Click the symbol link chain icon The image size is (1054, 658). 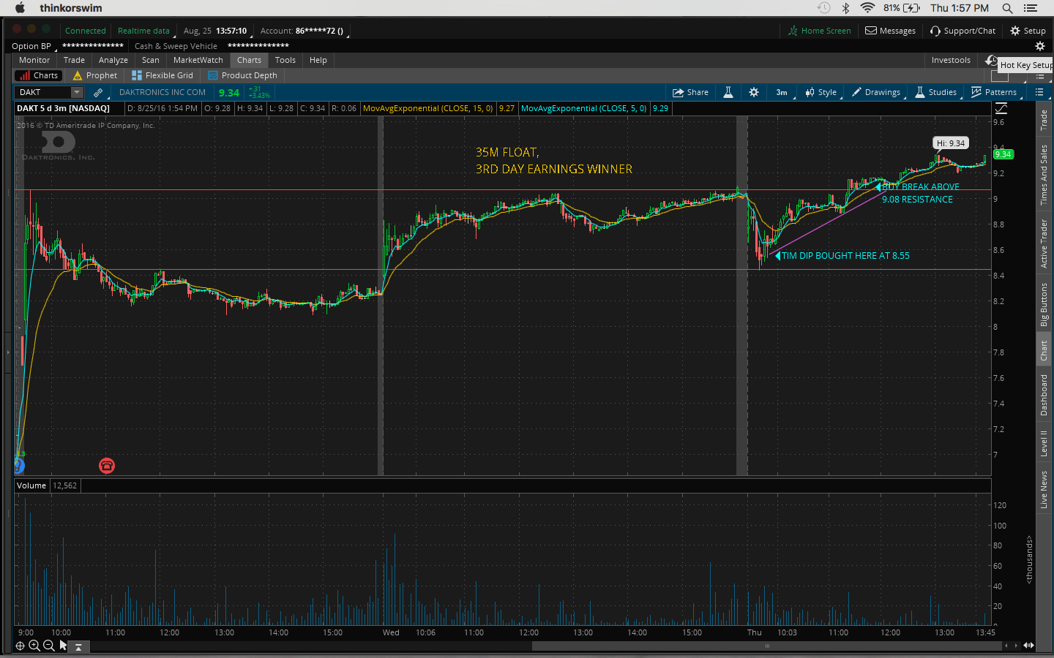pos(98,92)
